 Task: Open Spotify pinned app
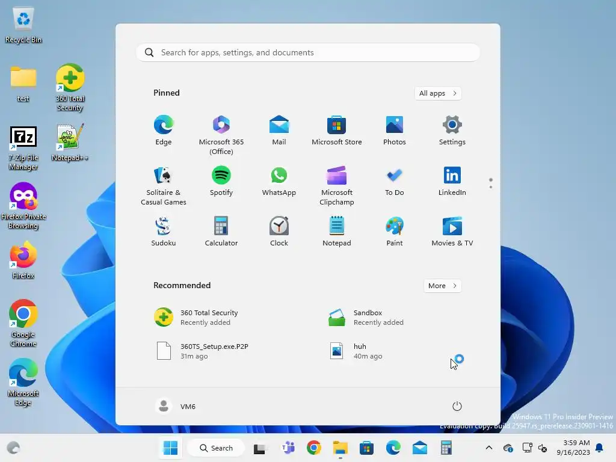pos(221,181)
